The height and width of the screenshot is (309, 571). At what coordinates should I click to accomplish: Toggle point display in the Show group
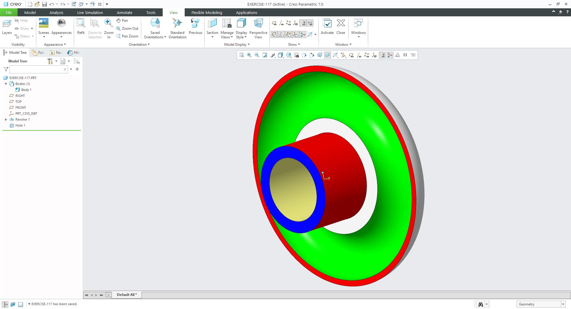click(288, 23)
